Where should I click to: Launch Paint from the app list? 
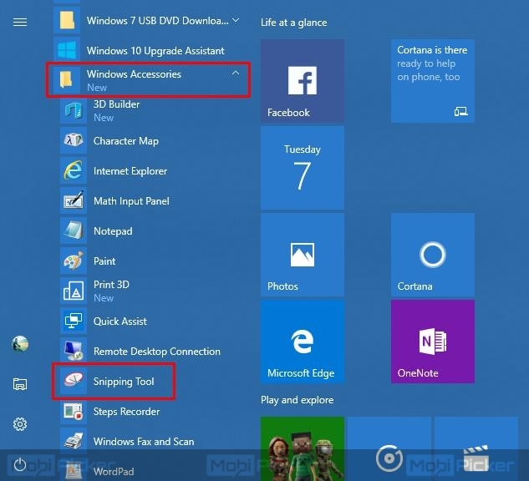click(104, 261)
